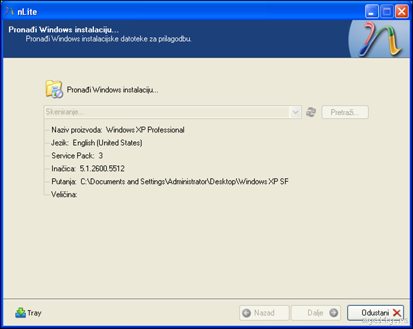
Task: Close the nLite window
Action: (x=401, y=12)
